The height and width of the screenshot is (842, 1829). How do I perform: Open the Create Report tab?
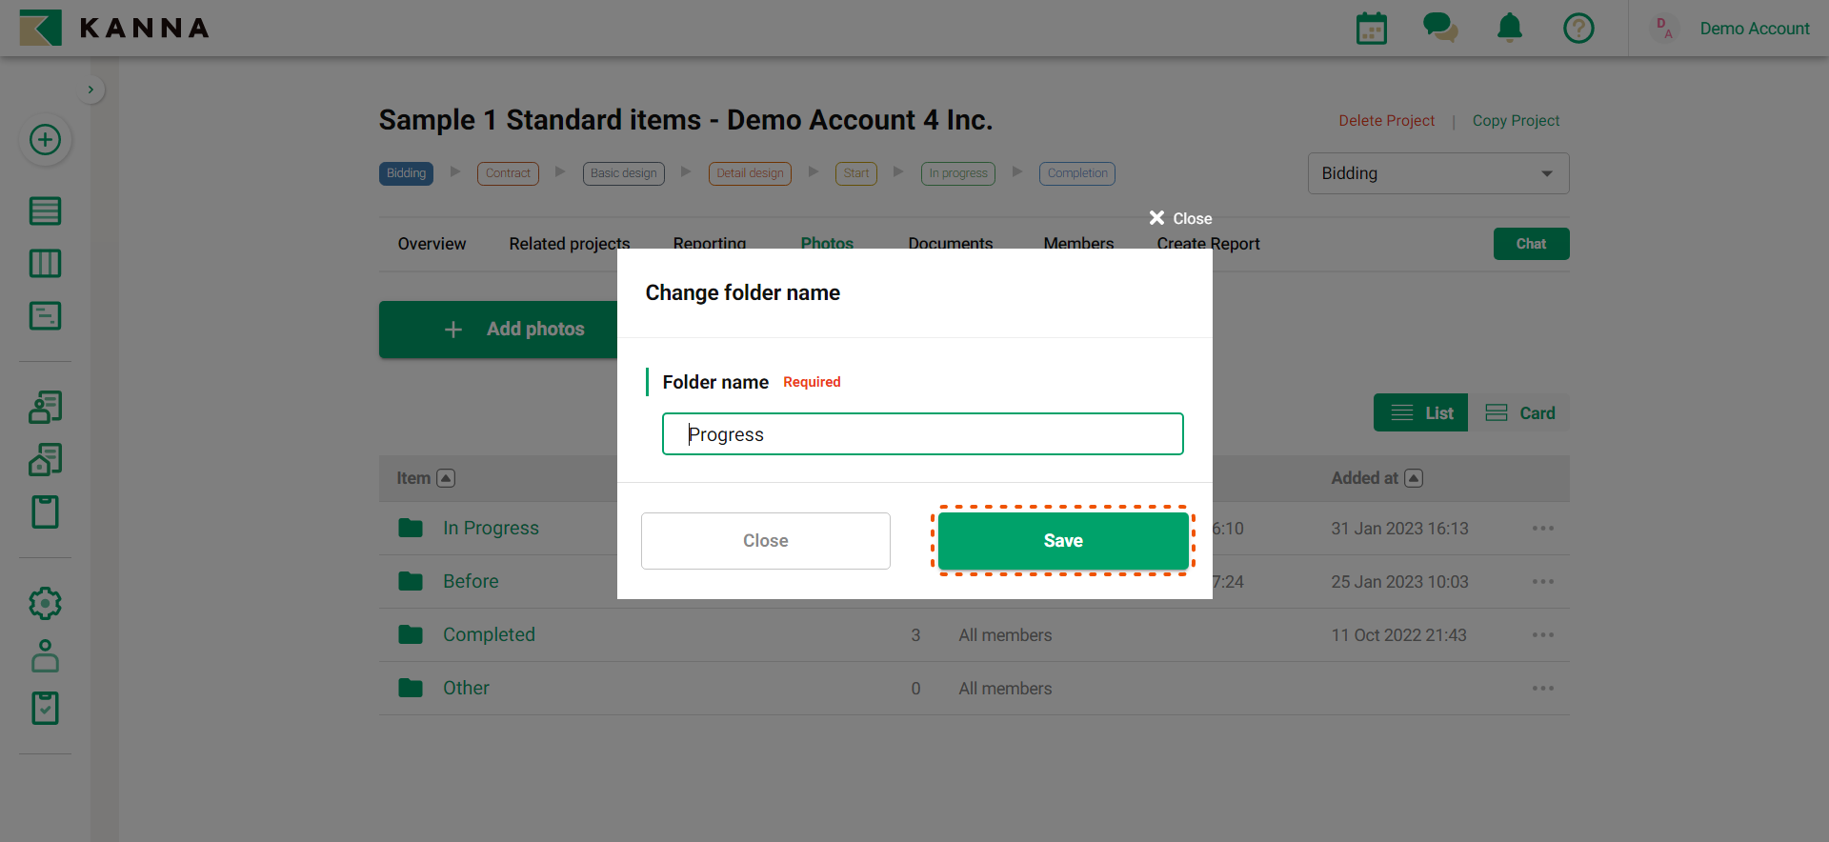pyautogui.click(x=1208, y=244)
